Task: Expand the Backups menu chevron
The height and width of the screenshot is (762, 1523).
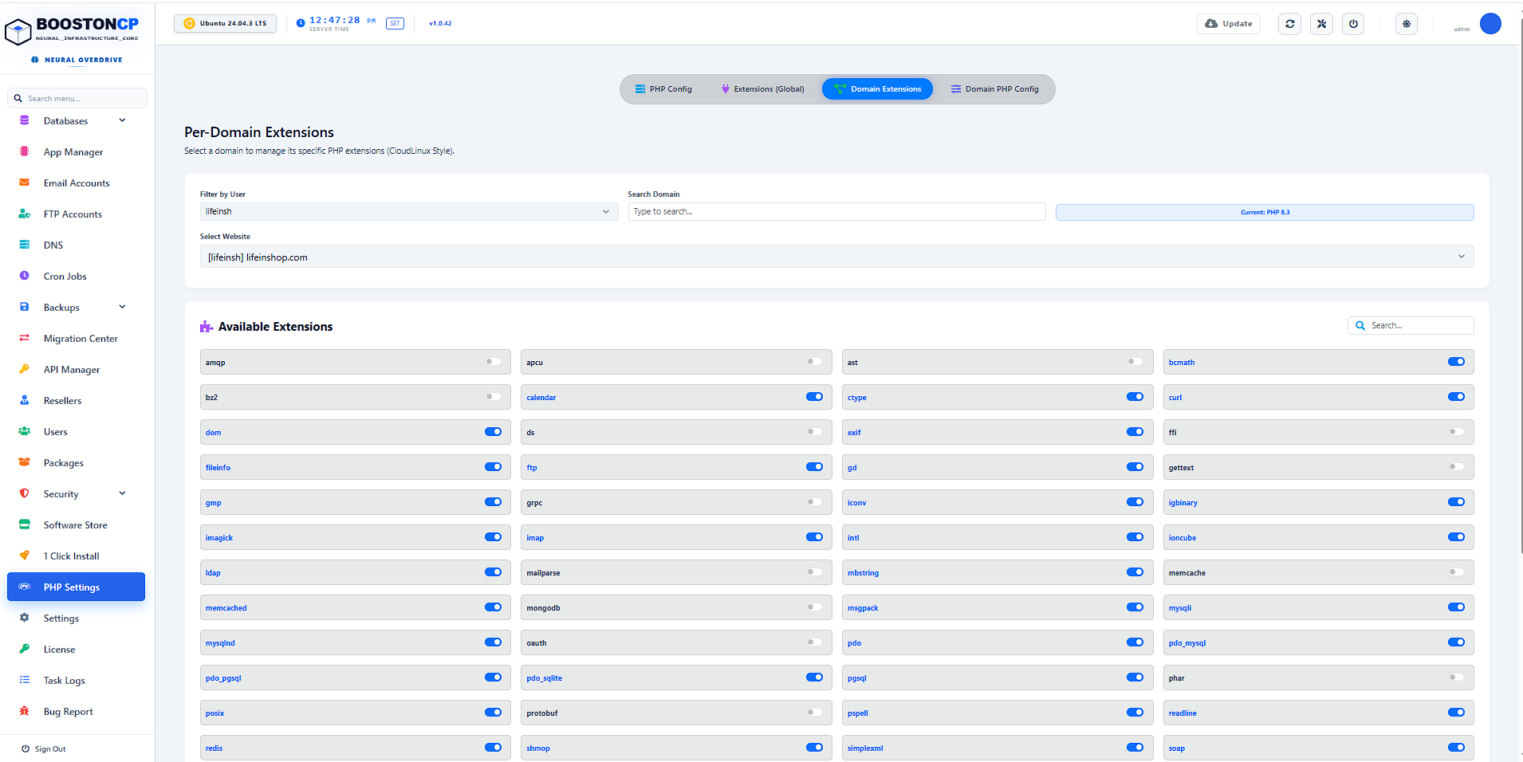Action: (122, 307)
